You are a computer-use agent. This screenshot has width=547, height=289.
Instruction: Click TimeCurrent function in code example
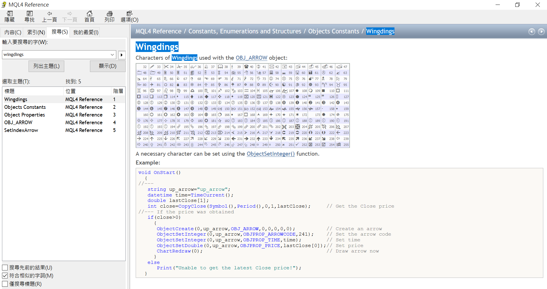[x=208, y=195]
